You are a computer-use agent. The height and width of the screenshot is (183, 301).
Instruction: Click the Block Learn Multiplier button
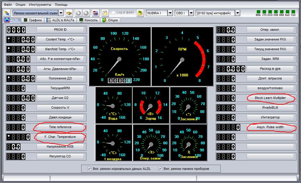(x=270, y=98)
